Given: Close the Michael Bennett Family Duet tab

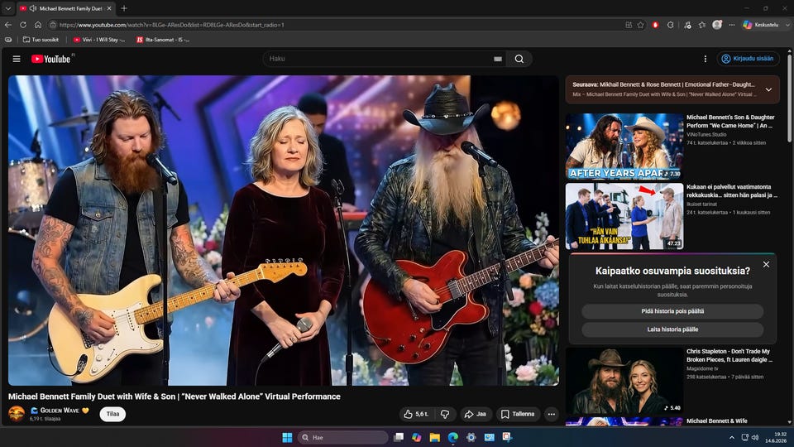Looking at the screenshot, I should click(x=109, y=8).
